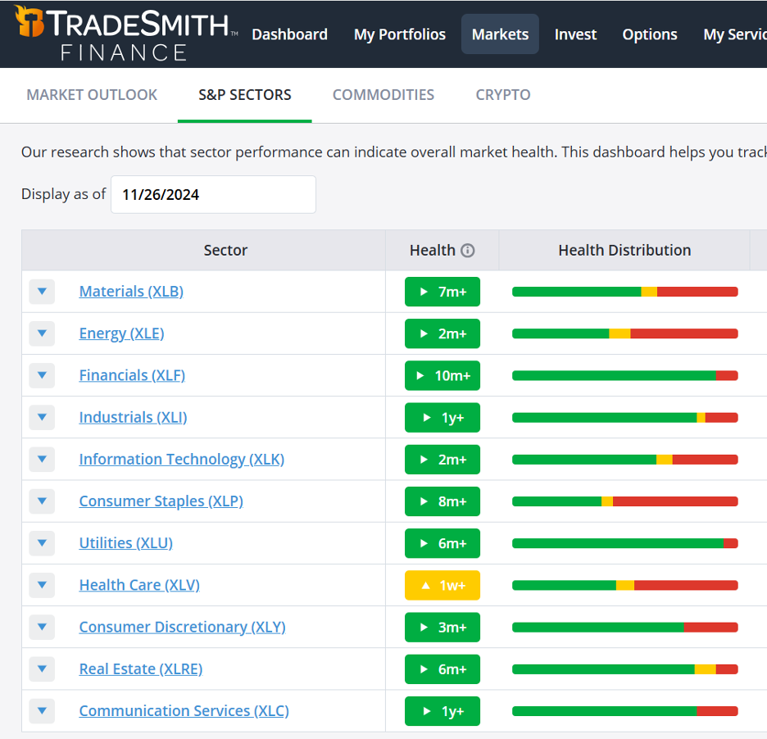Click the Health column header label
The height and width of the screenshot is (739, 767).
pyautogui.click(x=433, y=251)
